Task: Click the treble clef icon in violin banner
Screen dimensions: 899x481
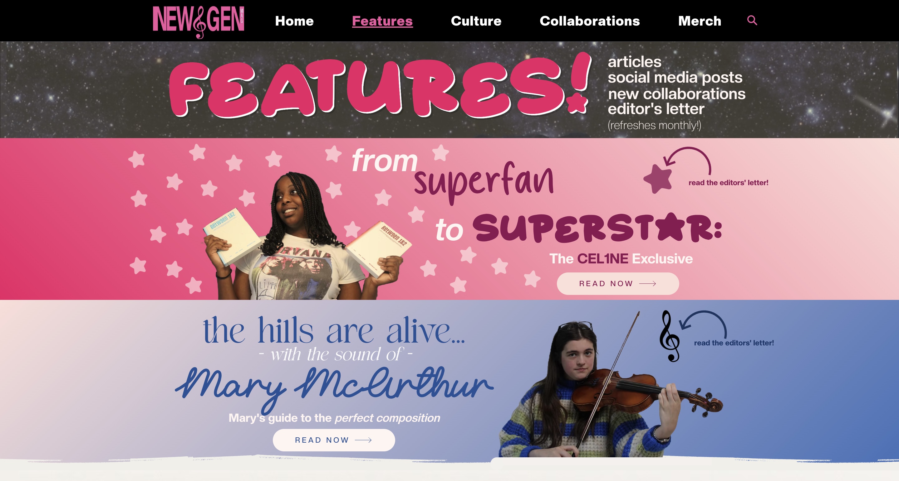Action: pos(670,336)
